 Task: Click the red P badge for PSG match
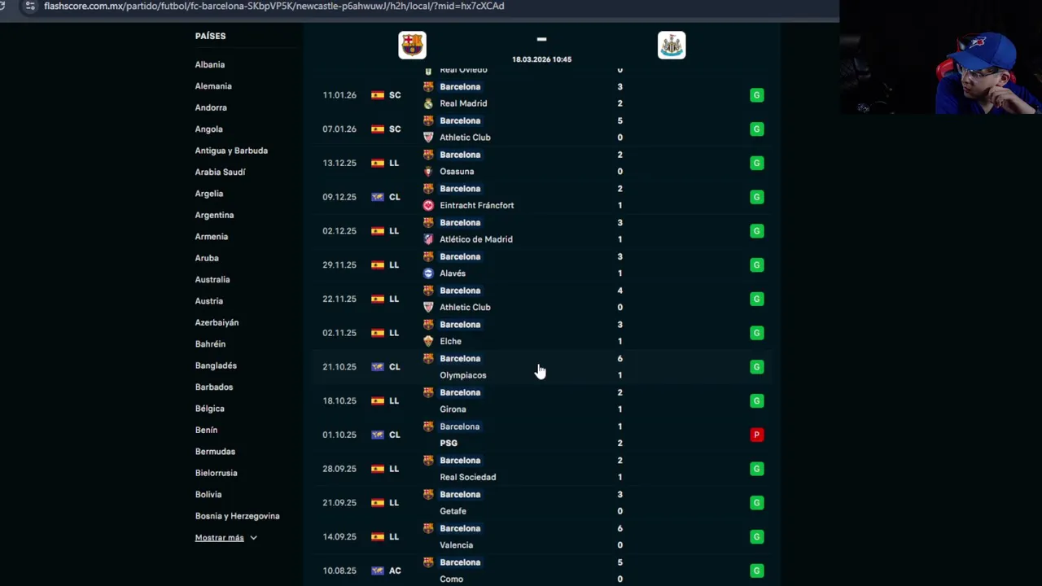coord(756,435)
